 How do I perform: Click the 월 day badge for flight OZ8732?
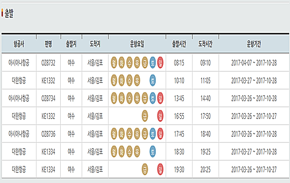pyautogui.click(x=114, y=63)
